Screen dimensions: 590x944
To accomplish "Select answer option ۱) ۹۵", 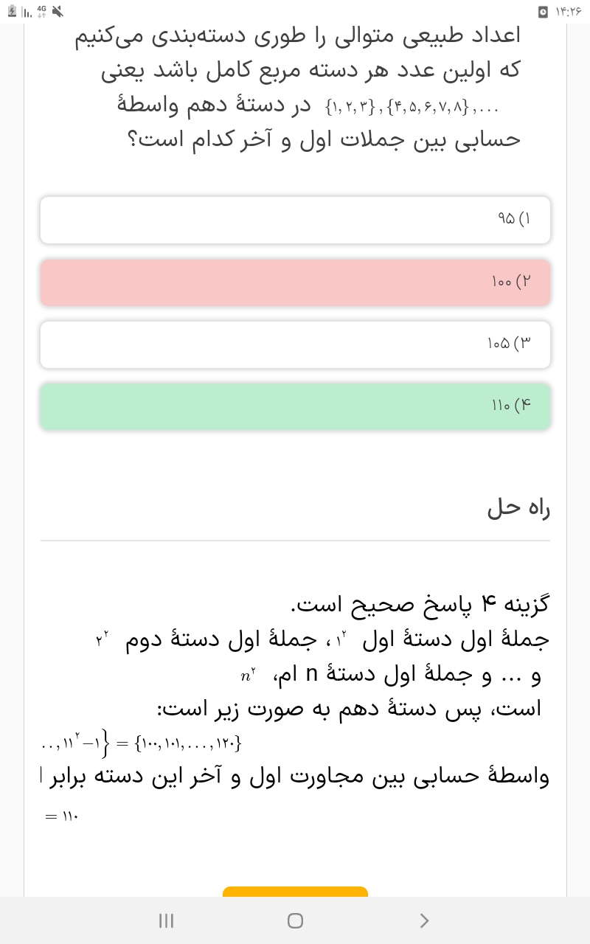I will 295,220.
